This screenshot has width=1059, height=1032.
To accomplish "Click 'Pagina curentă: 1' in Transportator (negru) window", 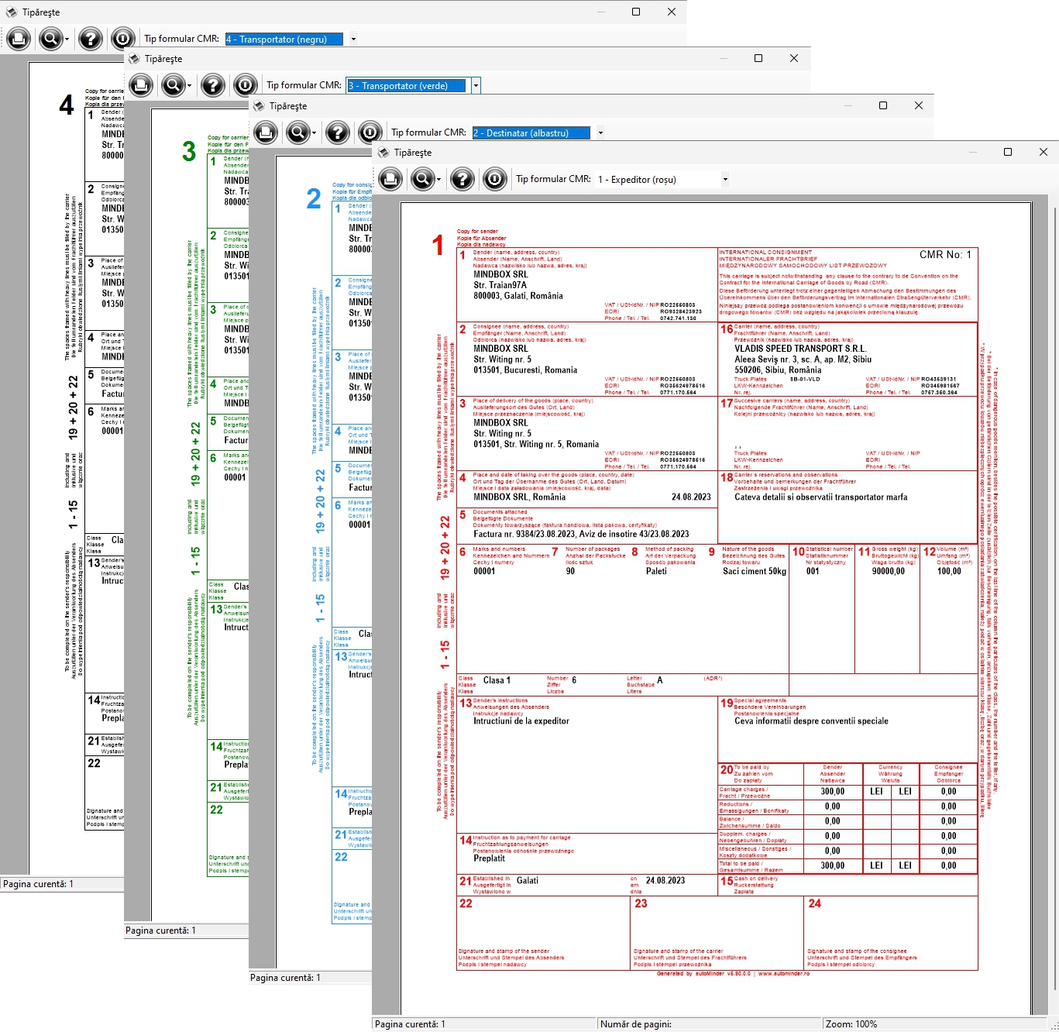I will (x=38, y=884).
